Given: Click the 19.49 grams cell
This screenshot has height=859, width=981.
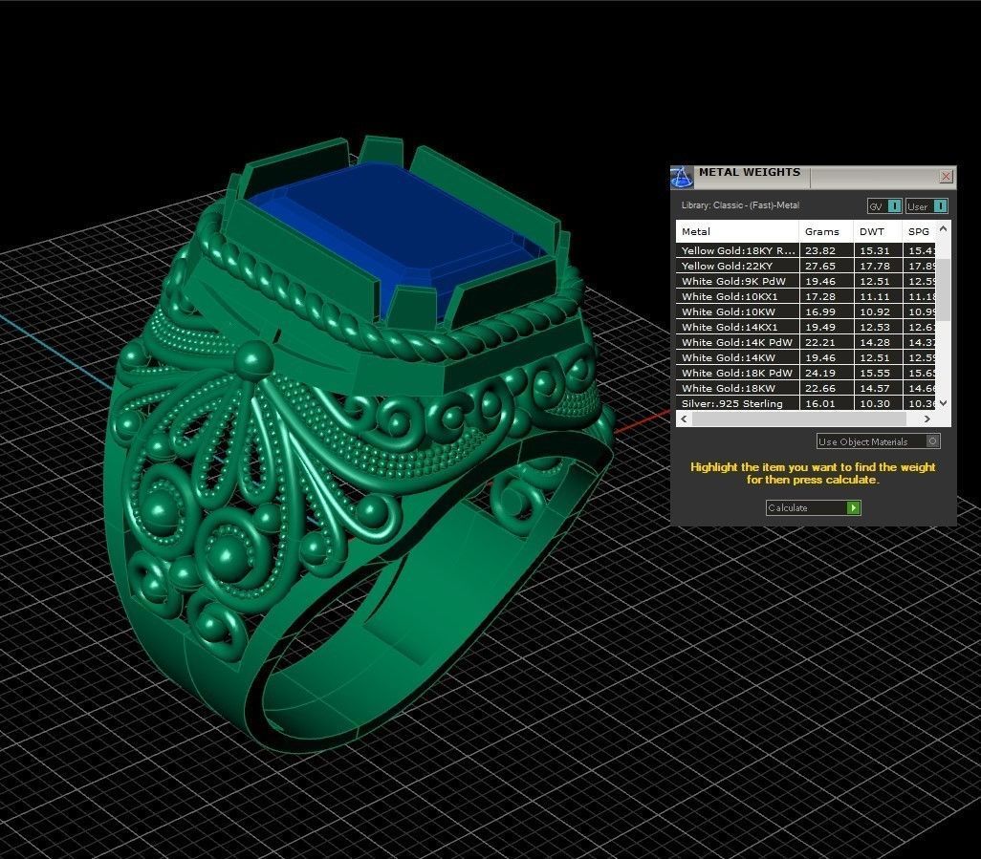Looking at the screenshot, I should click(826, 327).
